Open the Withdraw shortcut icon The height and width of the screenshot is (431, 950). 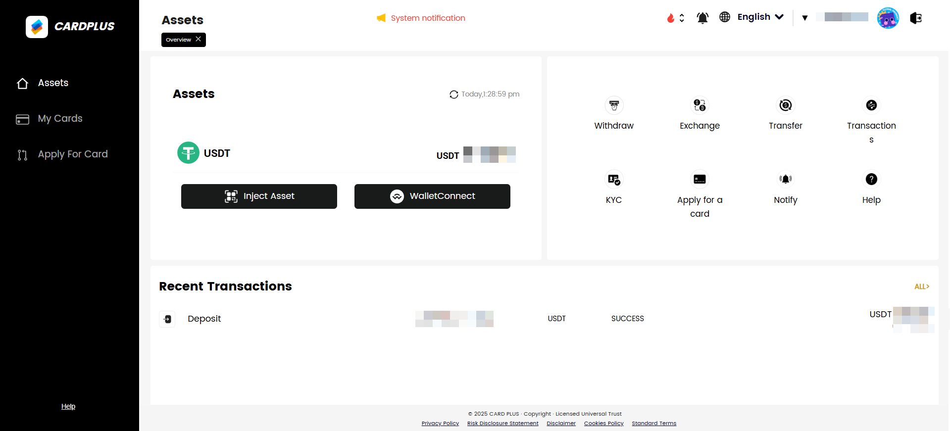click(x=614, y=105)
